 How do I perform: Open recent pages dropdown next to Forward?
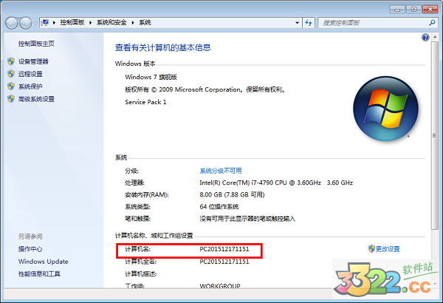[x=35, y=23]
